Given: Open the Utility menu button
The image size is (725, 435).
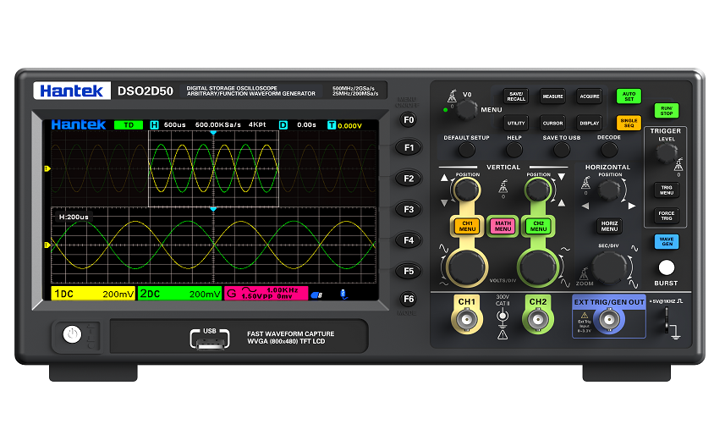Looking at the screenshot, I should pyautogui.click(x=516, y=123).
